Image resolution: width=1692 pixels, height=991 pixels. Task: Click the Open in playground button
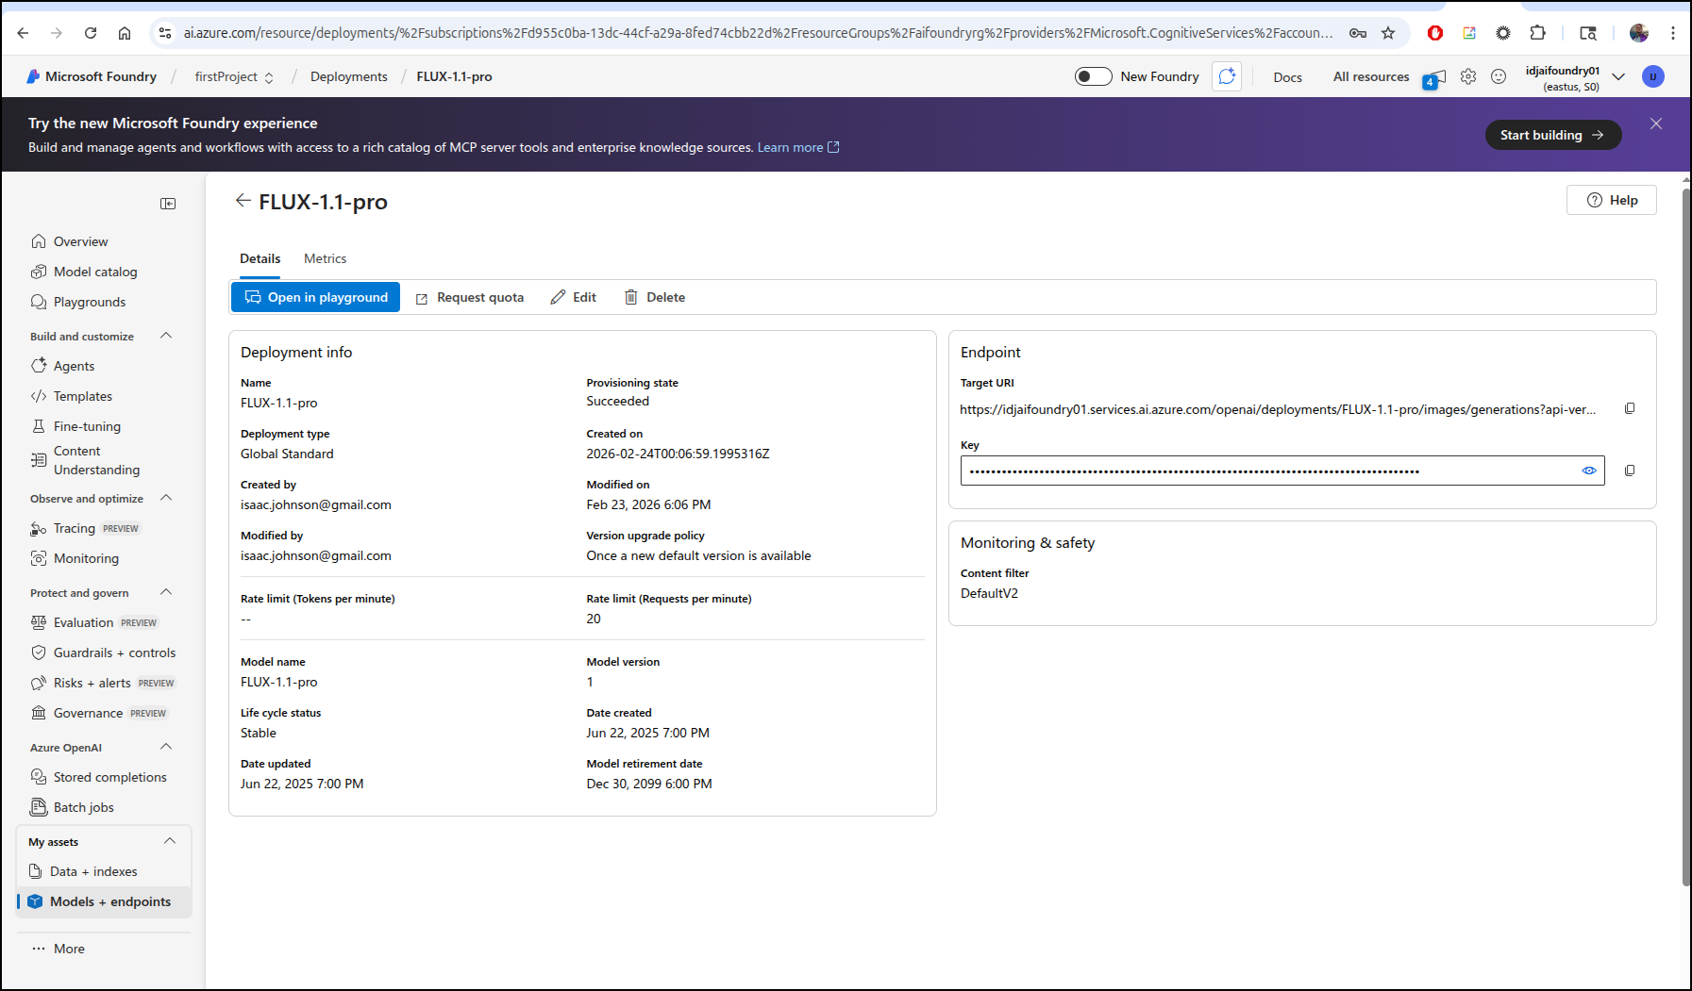pyautogui.click(x=315, y=297)
